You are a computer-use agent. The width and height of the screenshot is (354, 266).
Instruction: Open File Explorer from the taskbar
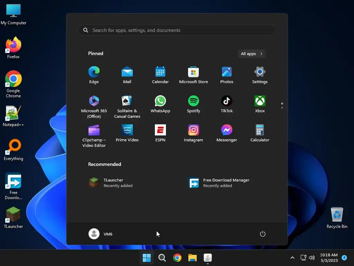point(193,258)
